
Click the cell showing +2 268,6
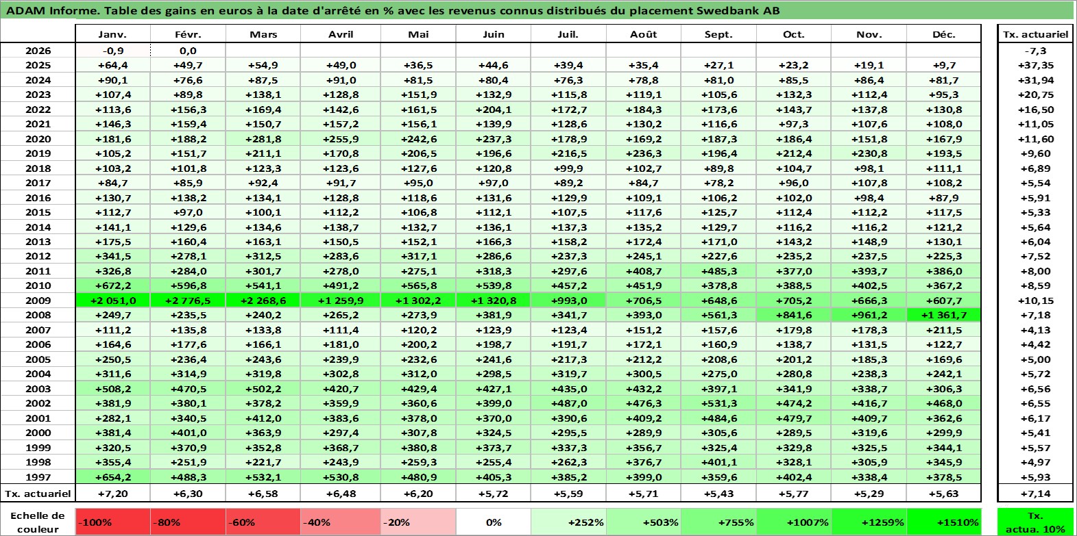tap(263, 301)
